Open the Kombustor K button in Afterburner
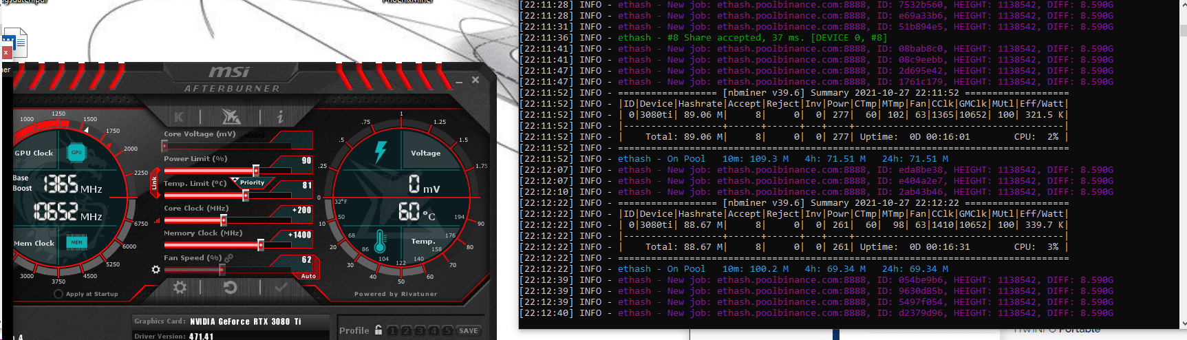The image size is (1187, 340). (x=179, y=117)
